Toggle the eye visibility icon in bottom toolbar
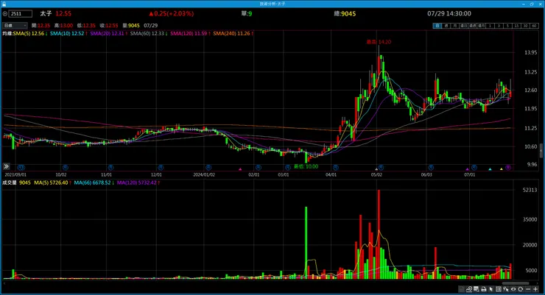545x295 pixels. click(x=513, y=289)
